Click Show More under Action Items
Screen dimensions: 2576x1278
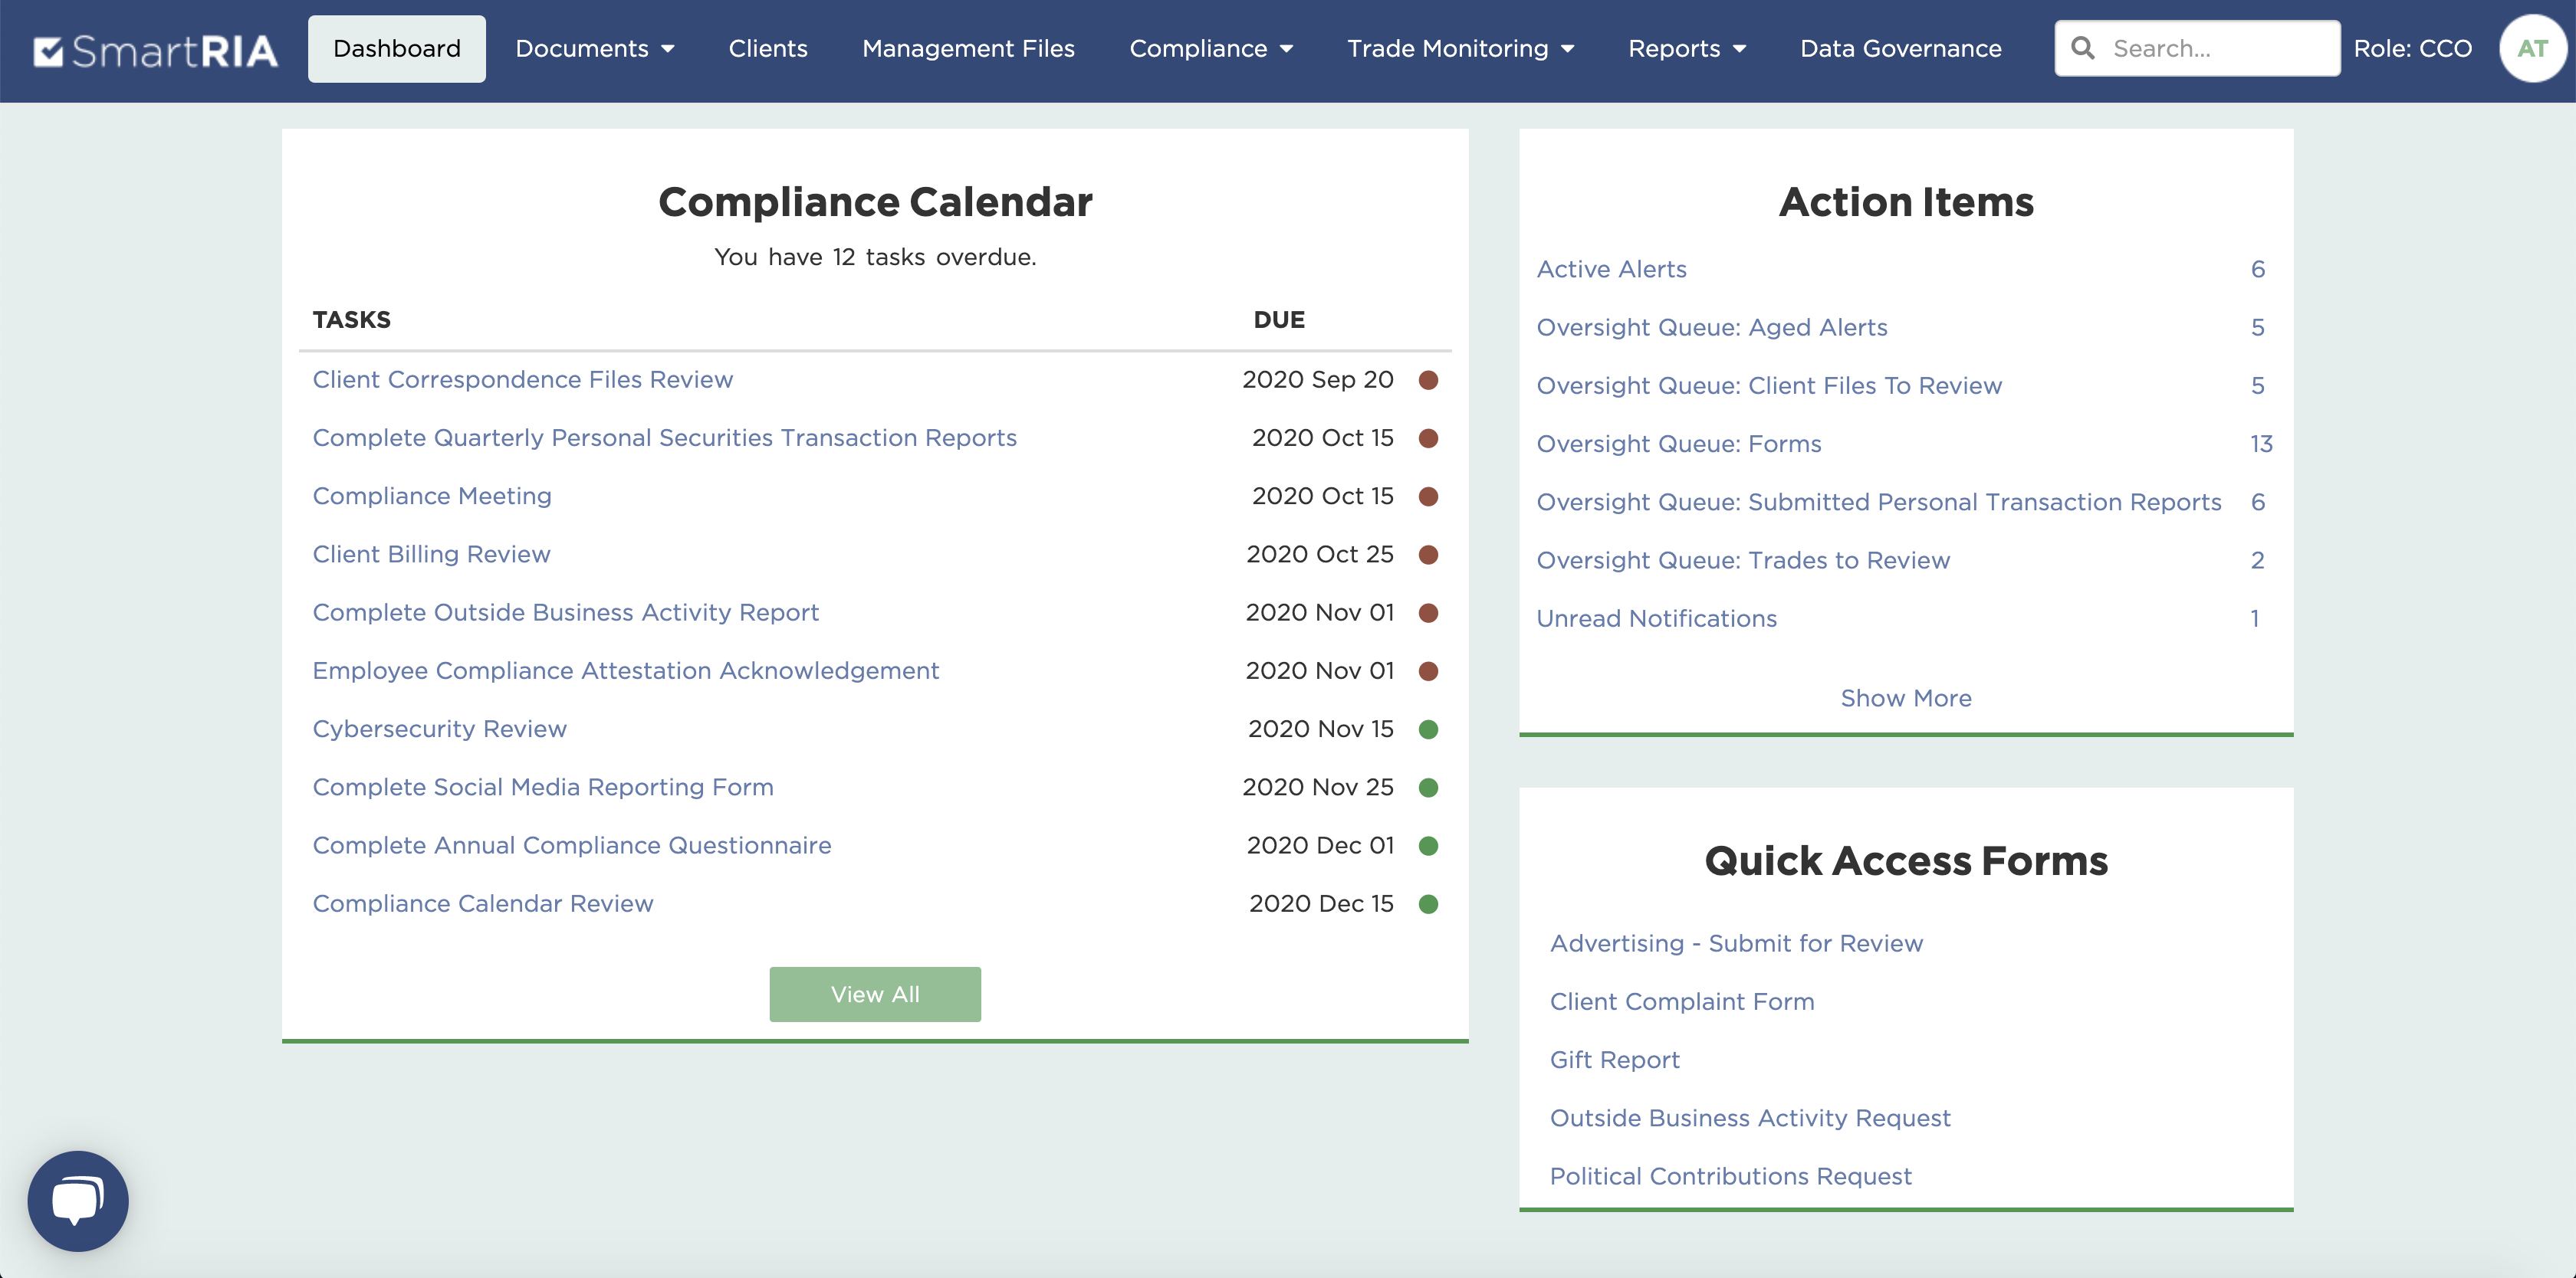click(1905, 699)
